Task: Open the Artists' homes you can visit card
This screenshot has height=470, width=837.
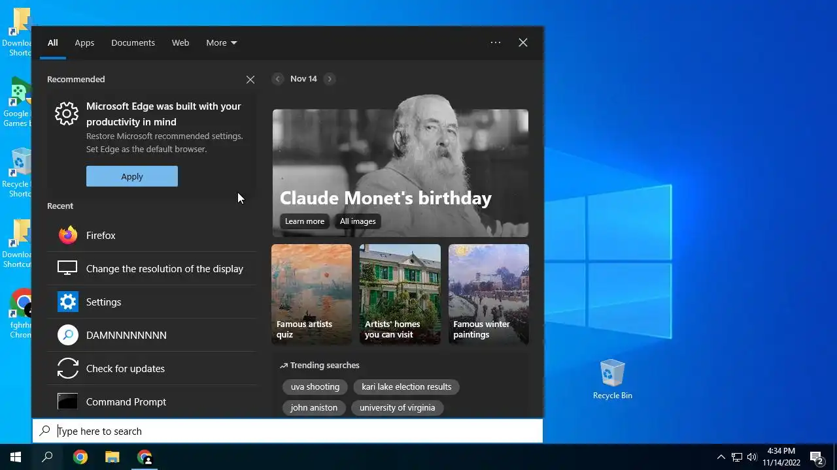Action: click(400, 294)
